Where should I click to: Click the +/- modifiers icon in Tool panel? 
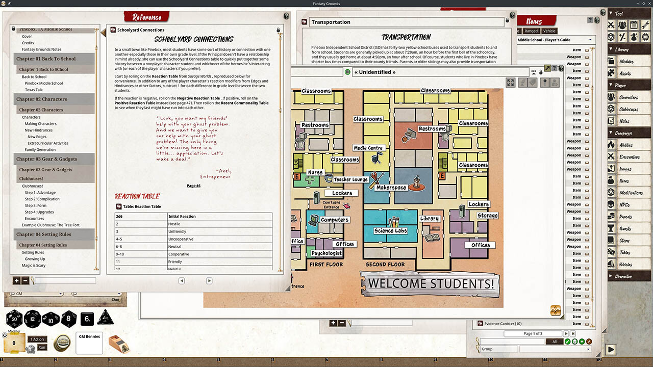[x=622, y=37]
